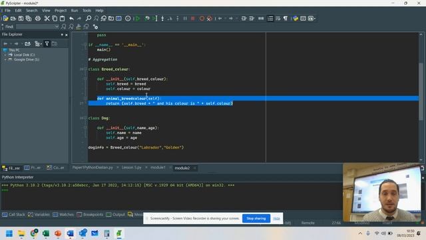The image size is (426, 240).
Task: Close the module2 tab
Action: pos(194,168)
